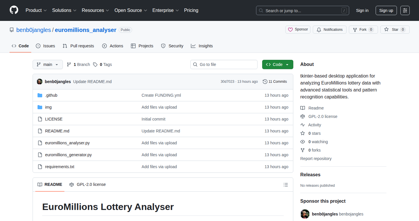The height and width of the screenshot is (221, 419).
Task: Open the Enterprise dropdown menu
Action: (x=166, y=10)
